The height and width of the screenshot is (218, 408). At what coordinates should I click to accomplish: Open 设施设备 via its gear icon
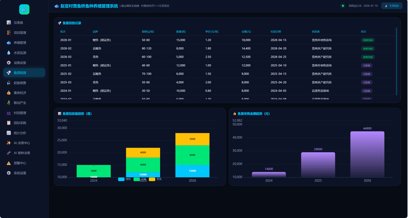click(9, 63)
